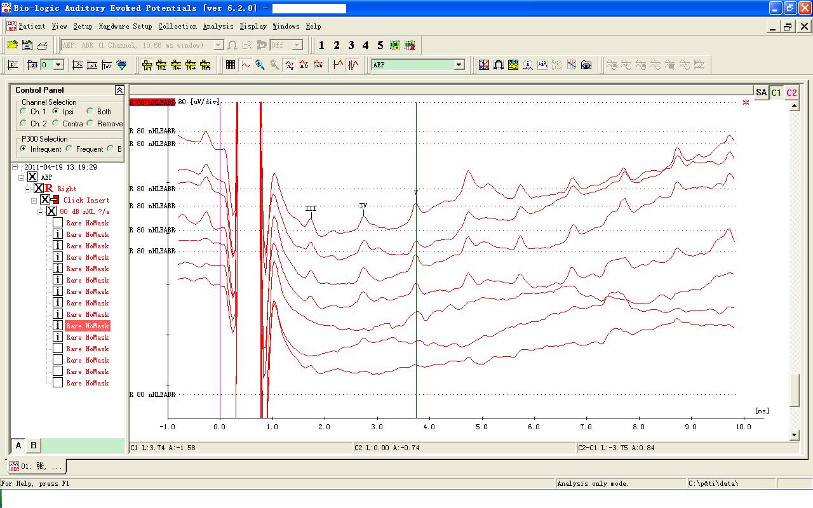Viewport: 813px width, 508px height.
Task: Select the Contra channel radio button
Action: tap(56, 123)
